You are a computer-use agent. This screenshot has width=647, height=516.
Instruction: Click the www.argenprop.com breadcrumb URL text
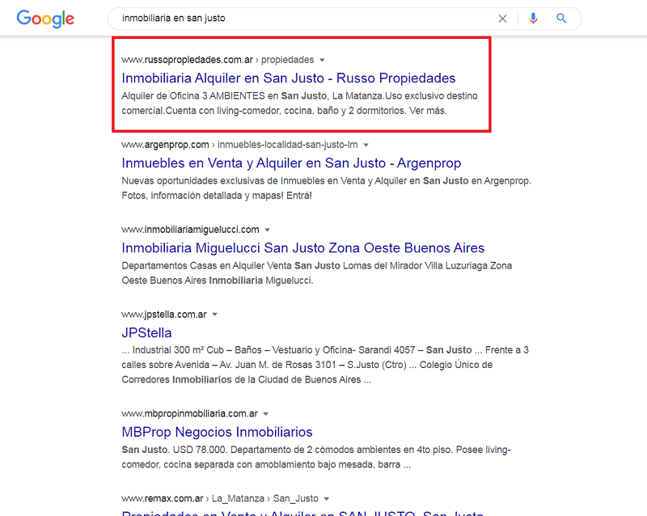[239, 145]
